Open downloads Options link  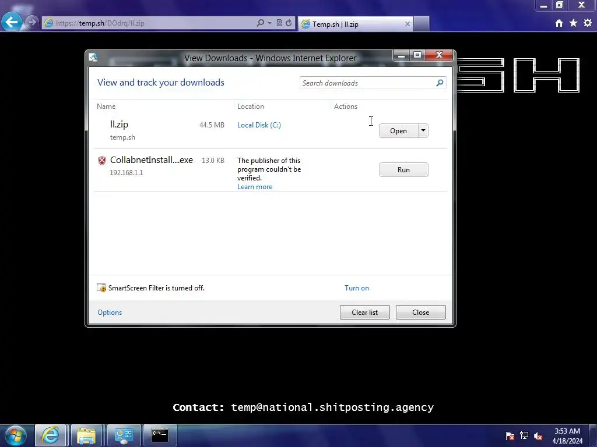[110, 313]
